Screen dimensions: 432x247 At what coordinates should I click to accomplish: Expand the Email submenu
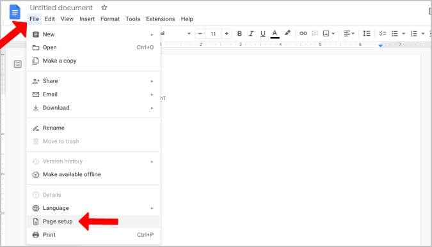click(x=93, y=94)
